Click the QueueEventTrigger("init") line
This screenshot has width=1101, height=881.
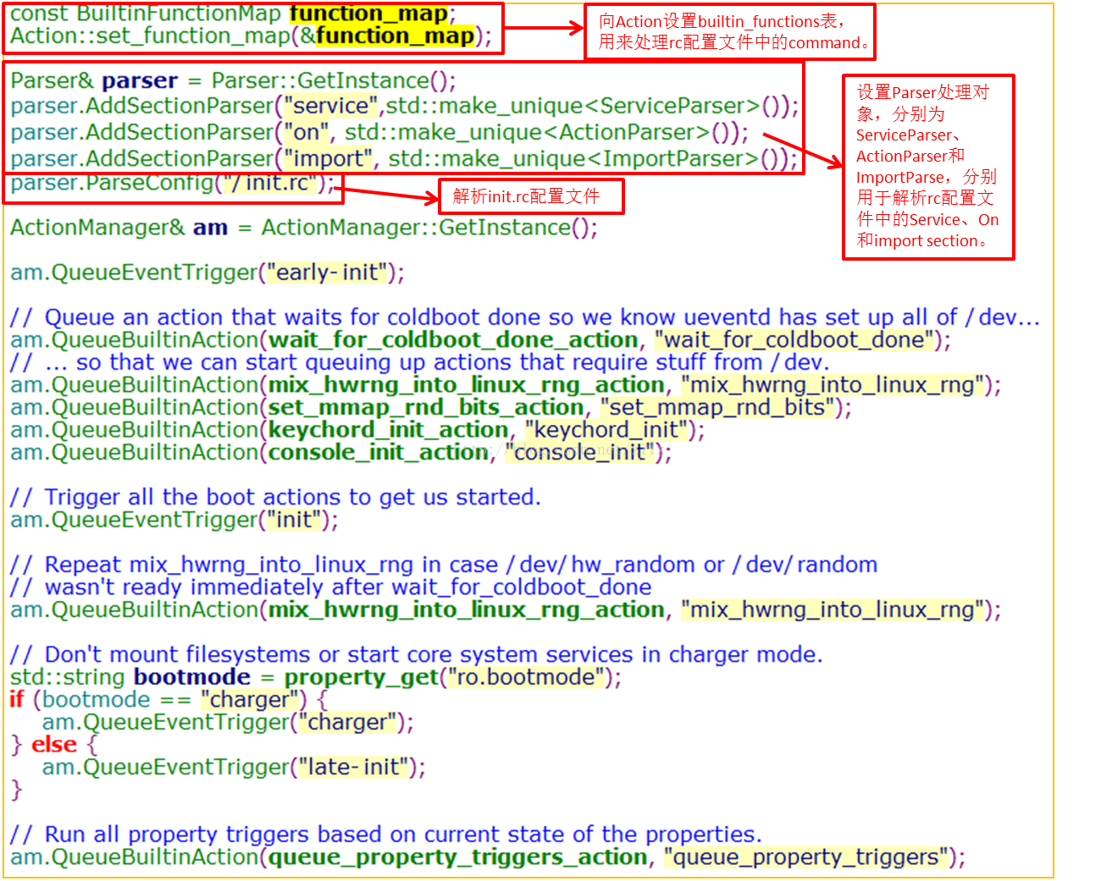tap(174, 520)
